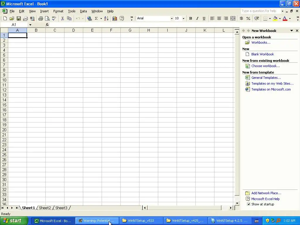Image resolution: width=300 pixels, height=225 pixels.
Task: Uncheck the Show at startup checkbox
Action: tap(248, 204)
